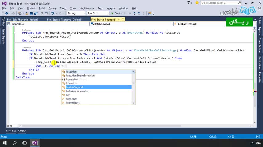This screenshot has height=147, width=263.
Task: Click the horizontal editor scrollbar
Action: [x=102, y=126]
